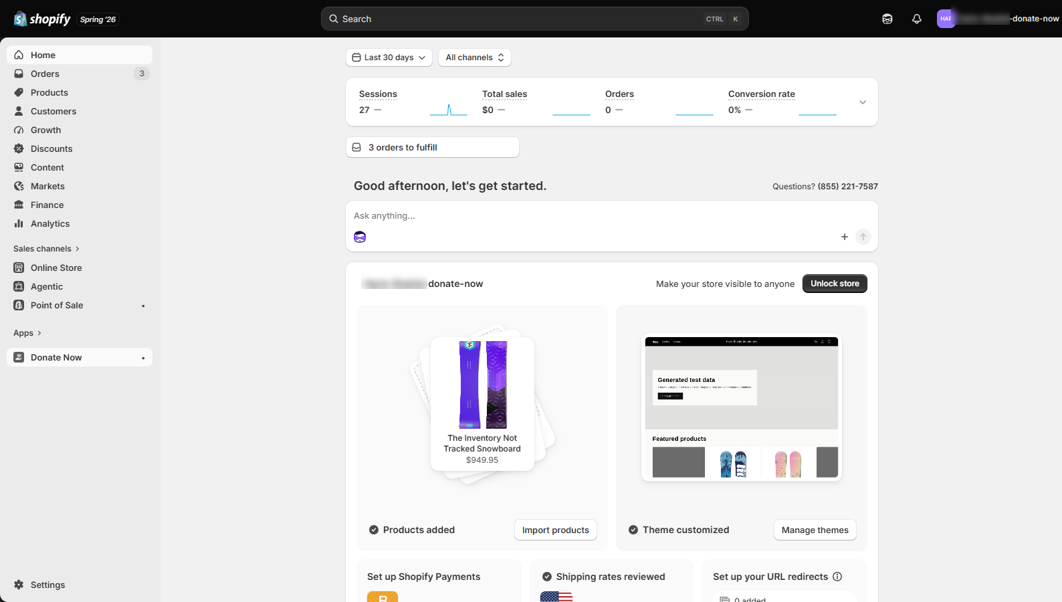
Task: Click the Donate Now app icon
Action: 19,357
